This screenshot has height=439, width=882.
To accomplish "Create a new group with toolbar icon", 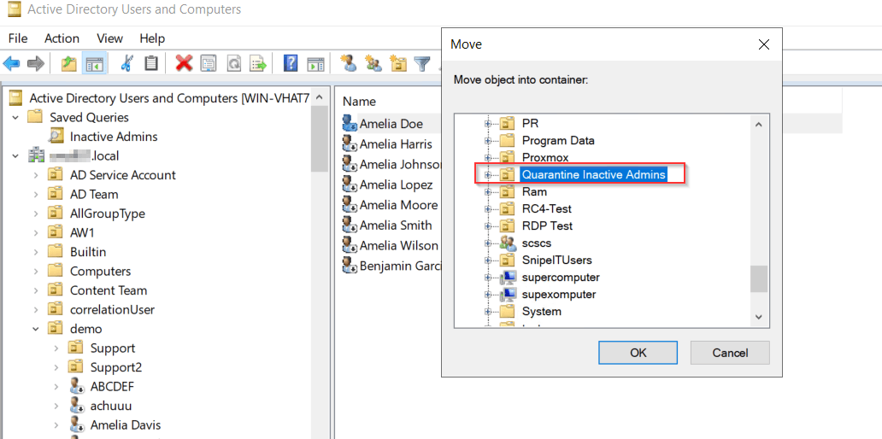I will pos(373,63).
